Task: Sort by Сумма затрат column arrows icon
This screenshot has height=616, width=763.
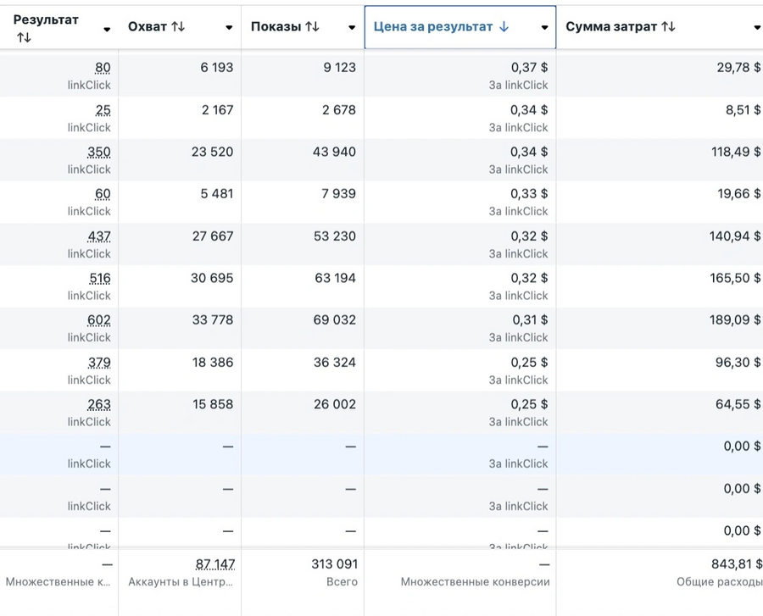Action: point(669,27)
